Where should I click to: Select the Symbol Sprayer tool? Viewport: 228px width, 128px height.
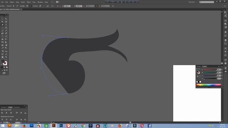(2, 51)
